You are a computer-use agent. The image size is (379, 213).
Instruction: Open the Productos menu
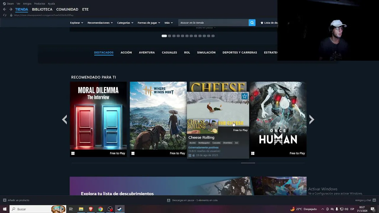coord(40,4)
